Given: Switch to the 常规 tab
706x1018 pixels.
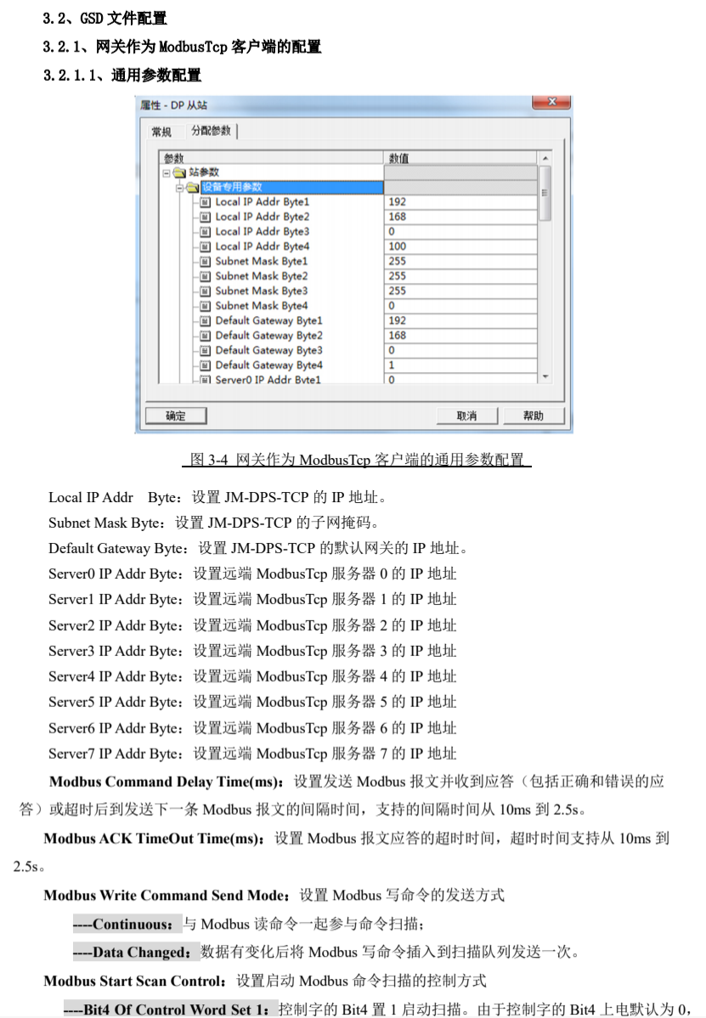Looking at the screenshot, I should point(161,132).
